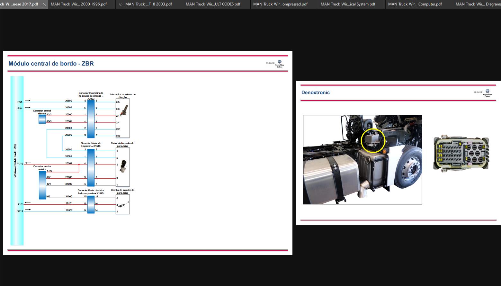Open the 'T18 2003.pdf' tab
The image size is (501, 286).
point(148,4)
